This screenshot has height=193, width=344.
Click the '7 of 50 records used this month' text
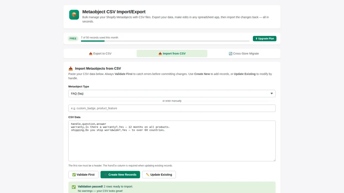click(x=99, y=37)
